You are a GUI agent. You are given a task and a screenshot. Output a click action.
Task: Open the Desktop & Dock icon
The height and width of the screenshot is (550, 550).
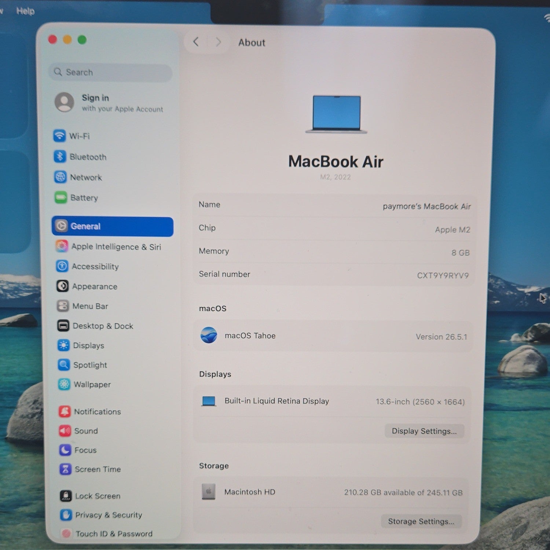[63, 326]
